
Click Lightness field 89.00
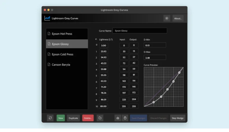point(103,106)
